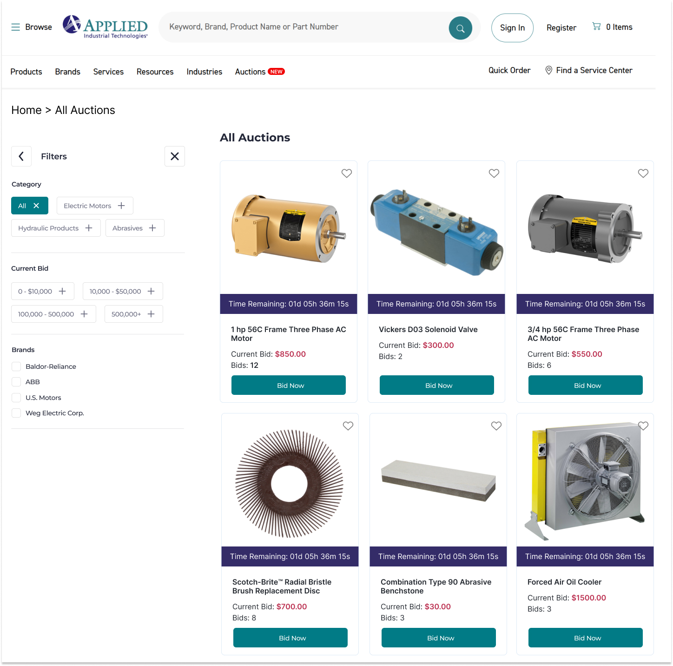This screenshot has width=673, height=666.
Task: Click the '0 Items' cart text
Action: (x=619, y=27)
